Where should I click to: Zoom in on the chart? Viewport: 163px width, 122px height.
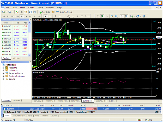tap(112, 16)
